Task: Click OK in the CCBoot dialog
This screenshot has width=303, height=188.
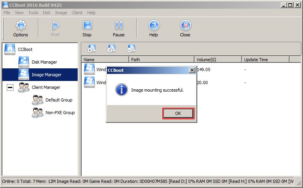Action: [x=178, y=113]
